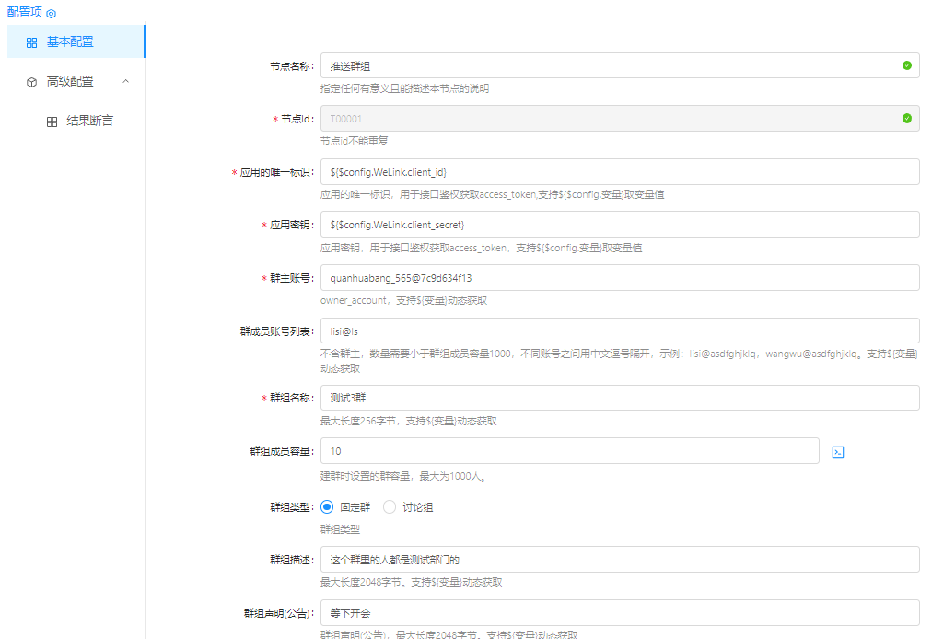Click the settings icon beside 配置项

[x=52, y=14]
